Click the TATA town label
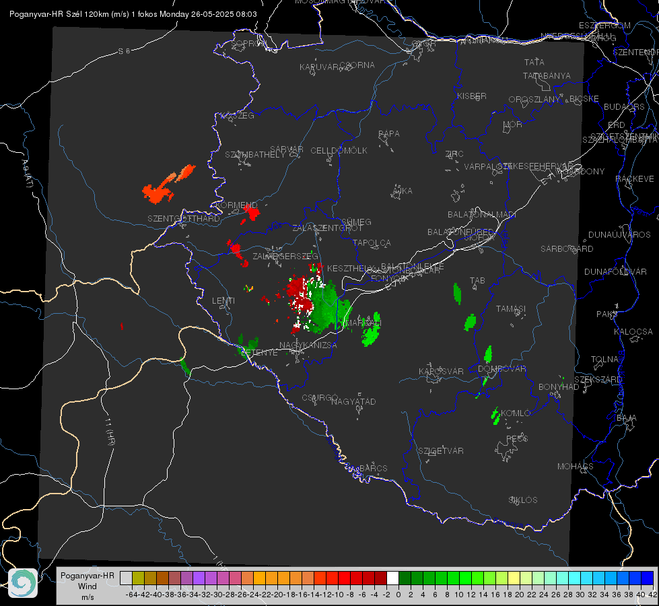 point(534,62)
